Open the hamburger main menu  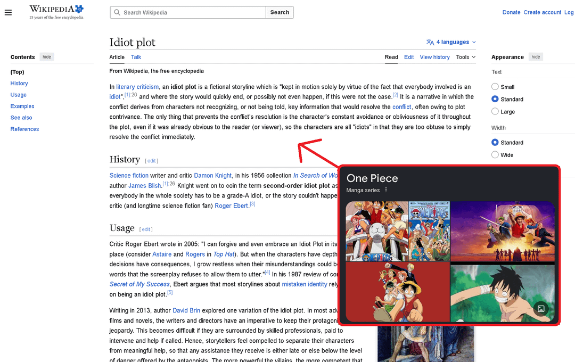(x=8, y=12)
